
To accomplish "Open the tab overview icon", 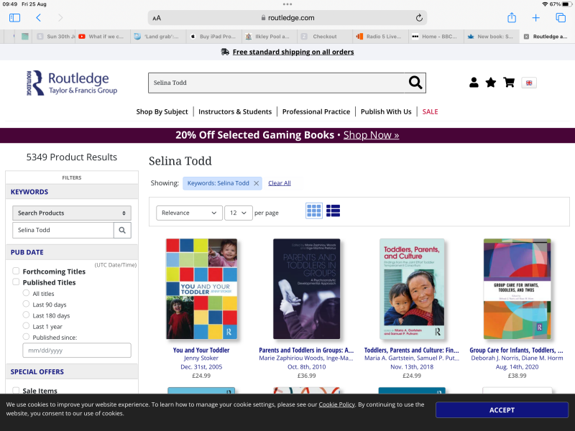I will click(561, 17).
